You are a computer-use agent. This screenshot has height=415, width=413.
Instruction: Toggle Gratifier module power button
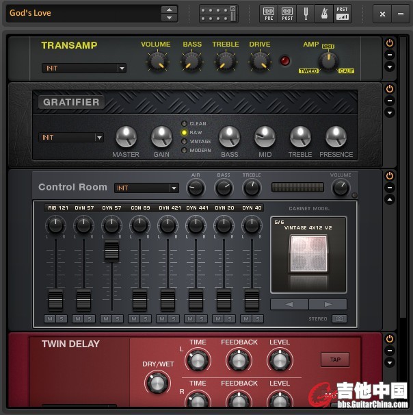[390, 89]
